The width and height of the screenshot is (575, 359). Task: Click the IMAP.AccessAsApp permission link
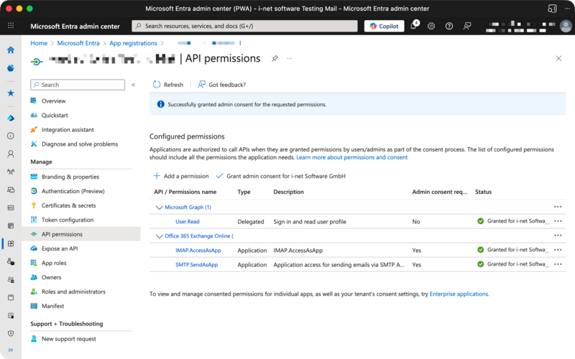(198, 250)
